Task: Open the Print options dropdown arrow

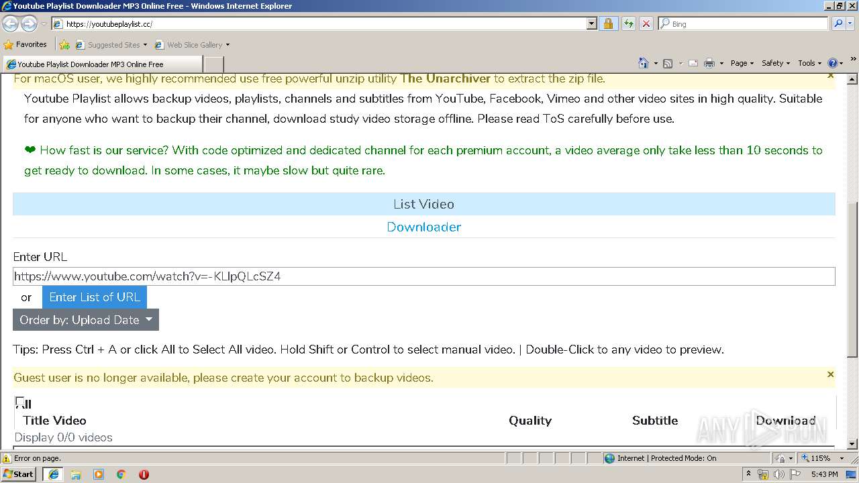Action: (x=721, y=63)
